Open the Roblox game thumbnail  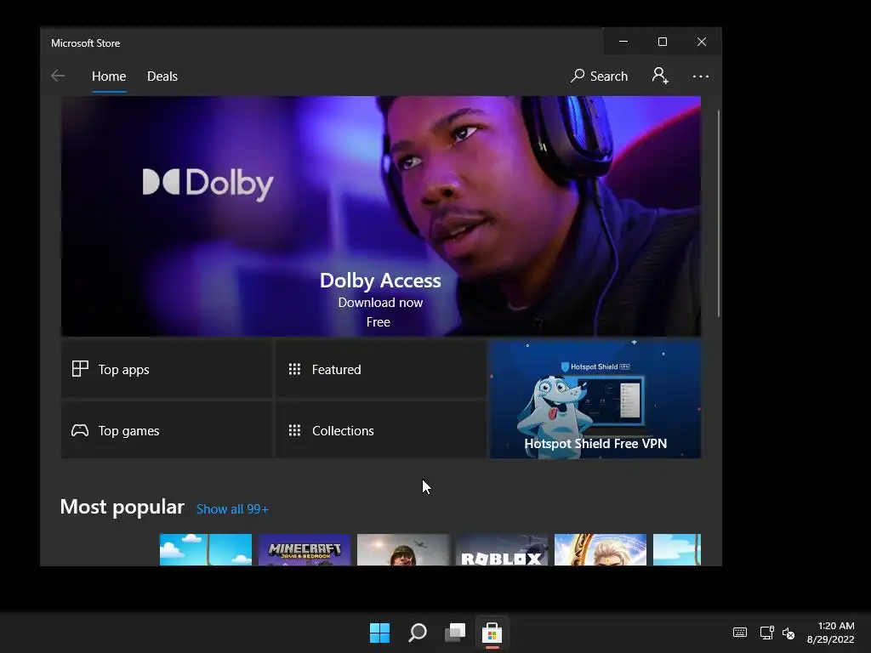click(x=502, y=550)
